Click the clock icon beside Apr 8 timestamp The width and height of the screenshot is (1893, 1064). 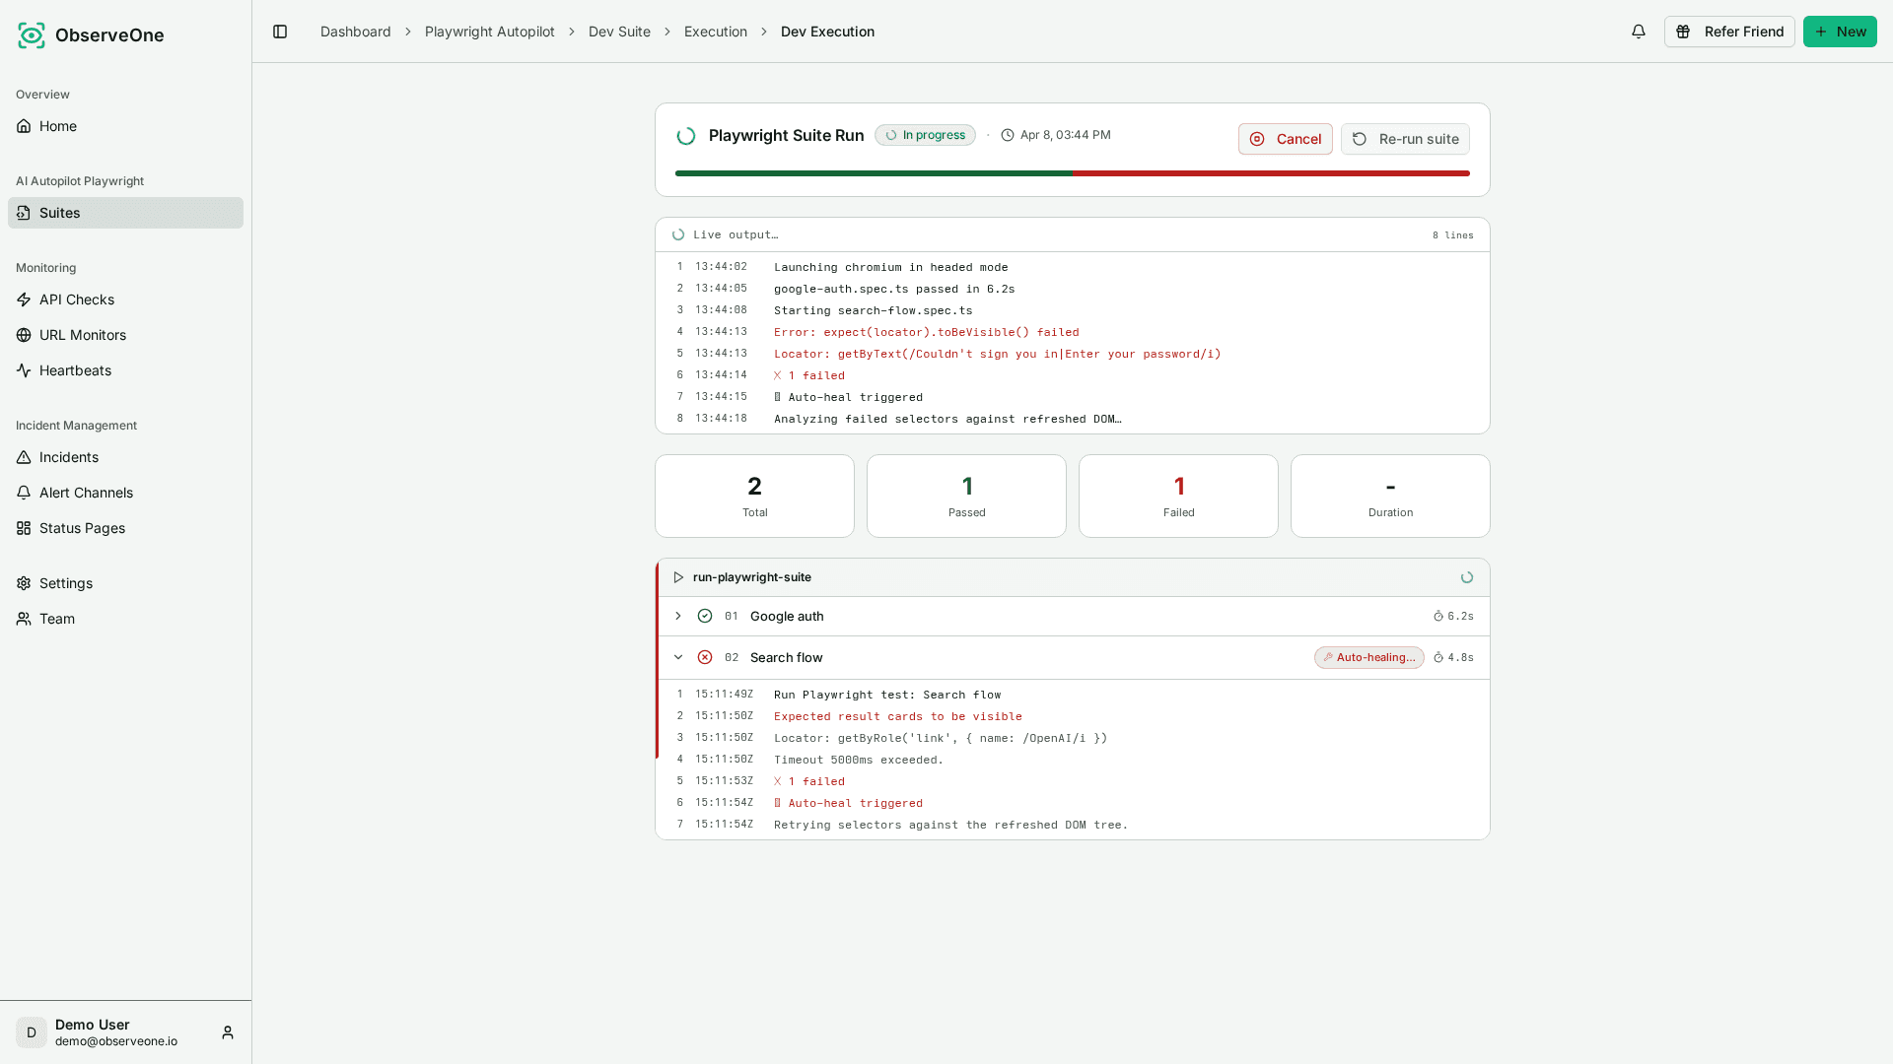coord(1008,135)
